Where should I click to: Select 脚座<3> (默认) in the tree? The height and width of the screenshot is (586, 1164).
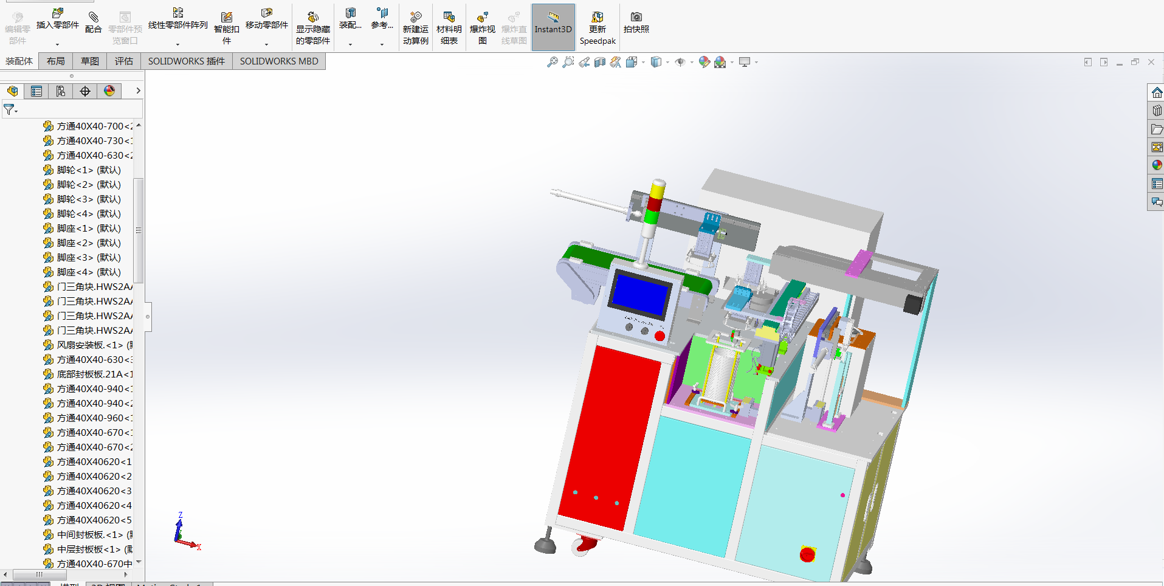point(82,258)
